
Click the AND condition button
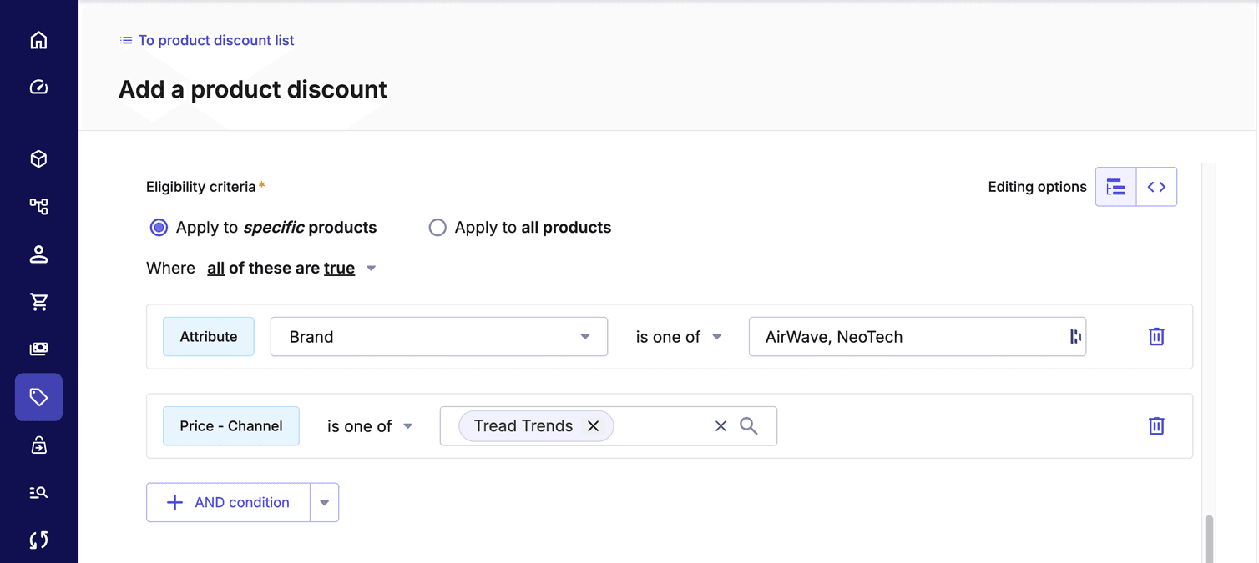tap(226, 501)
